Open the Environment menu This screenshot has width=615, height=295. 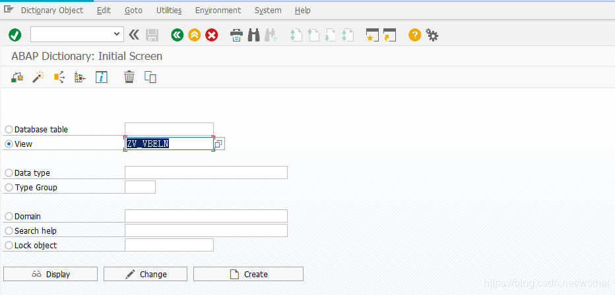(x=218, y=10)
